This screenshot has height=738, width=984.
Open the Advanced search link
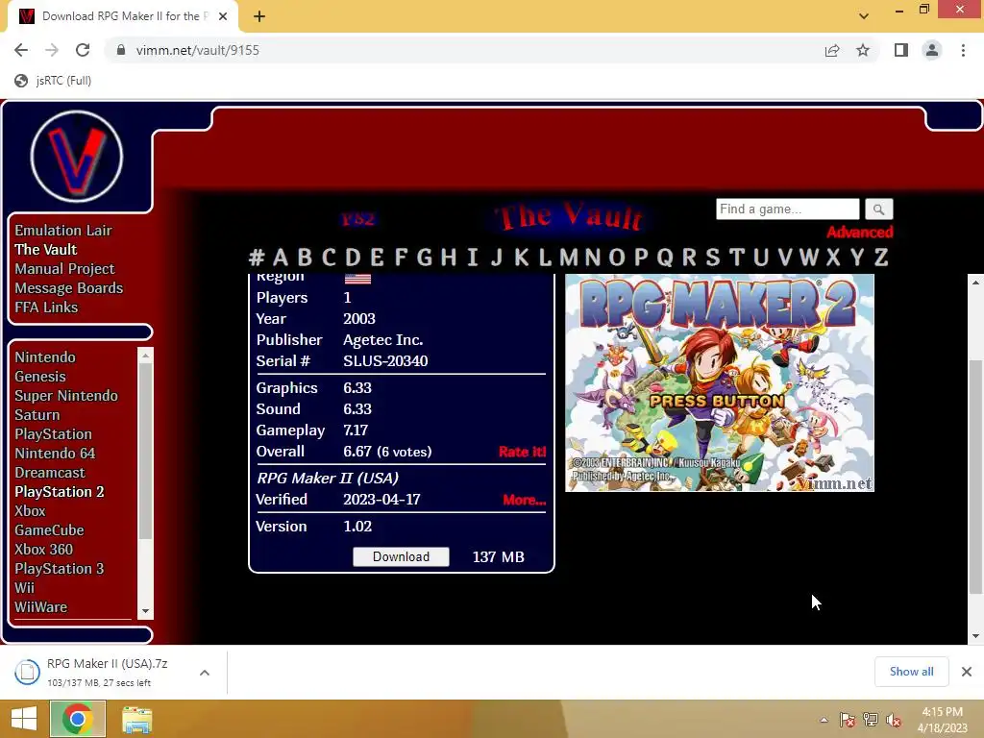tap(859, 233)
